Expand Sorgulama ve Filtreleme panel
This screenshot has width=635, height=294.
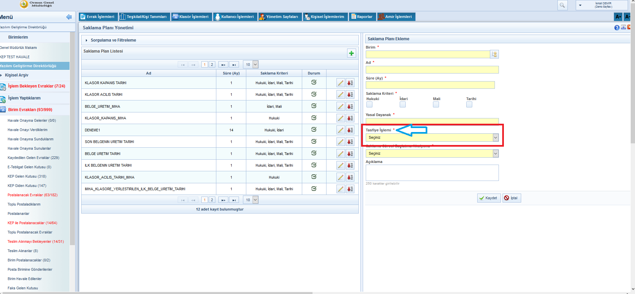tap(113, 40)
